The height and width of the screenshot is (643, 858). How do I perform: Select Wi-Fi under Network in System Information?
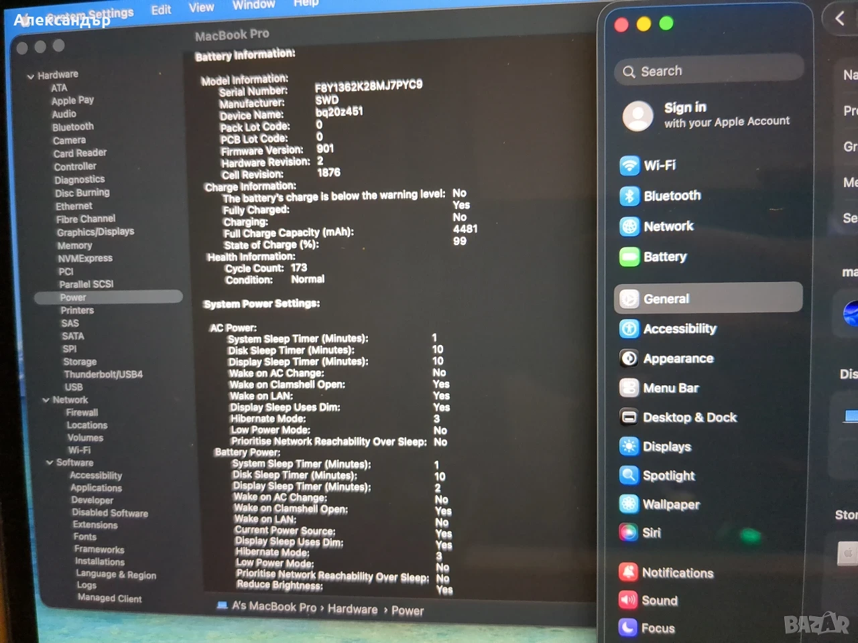tap(79, 450)
